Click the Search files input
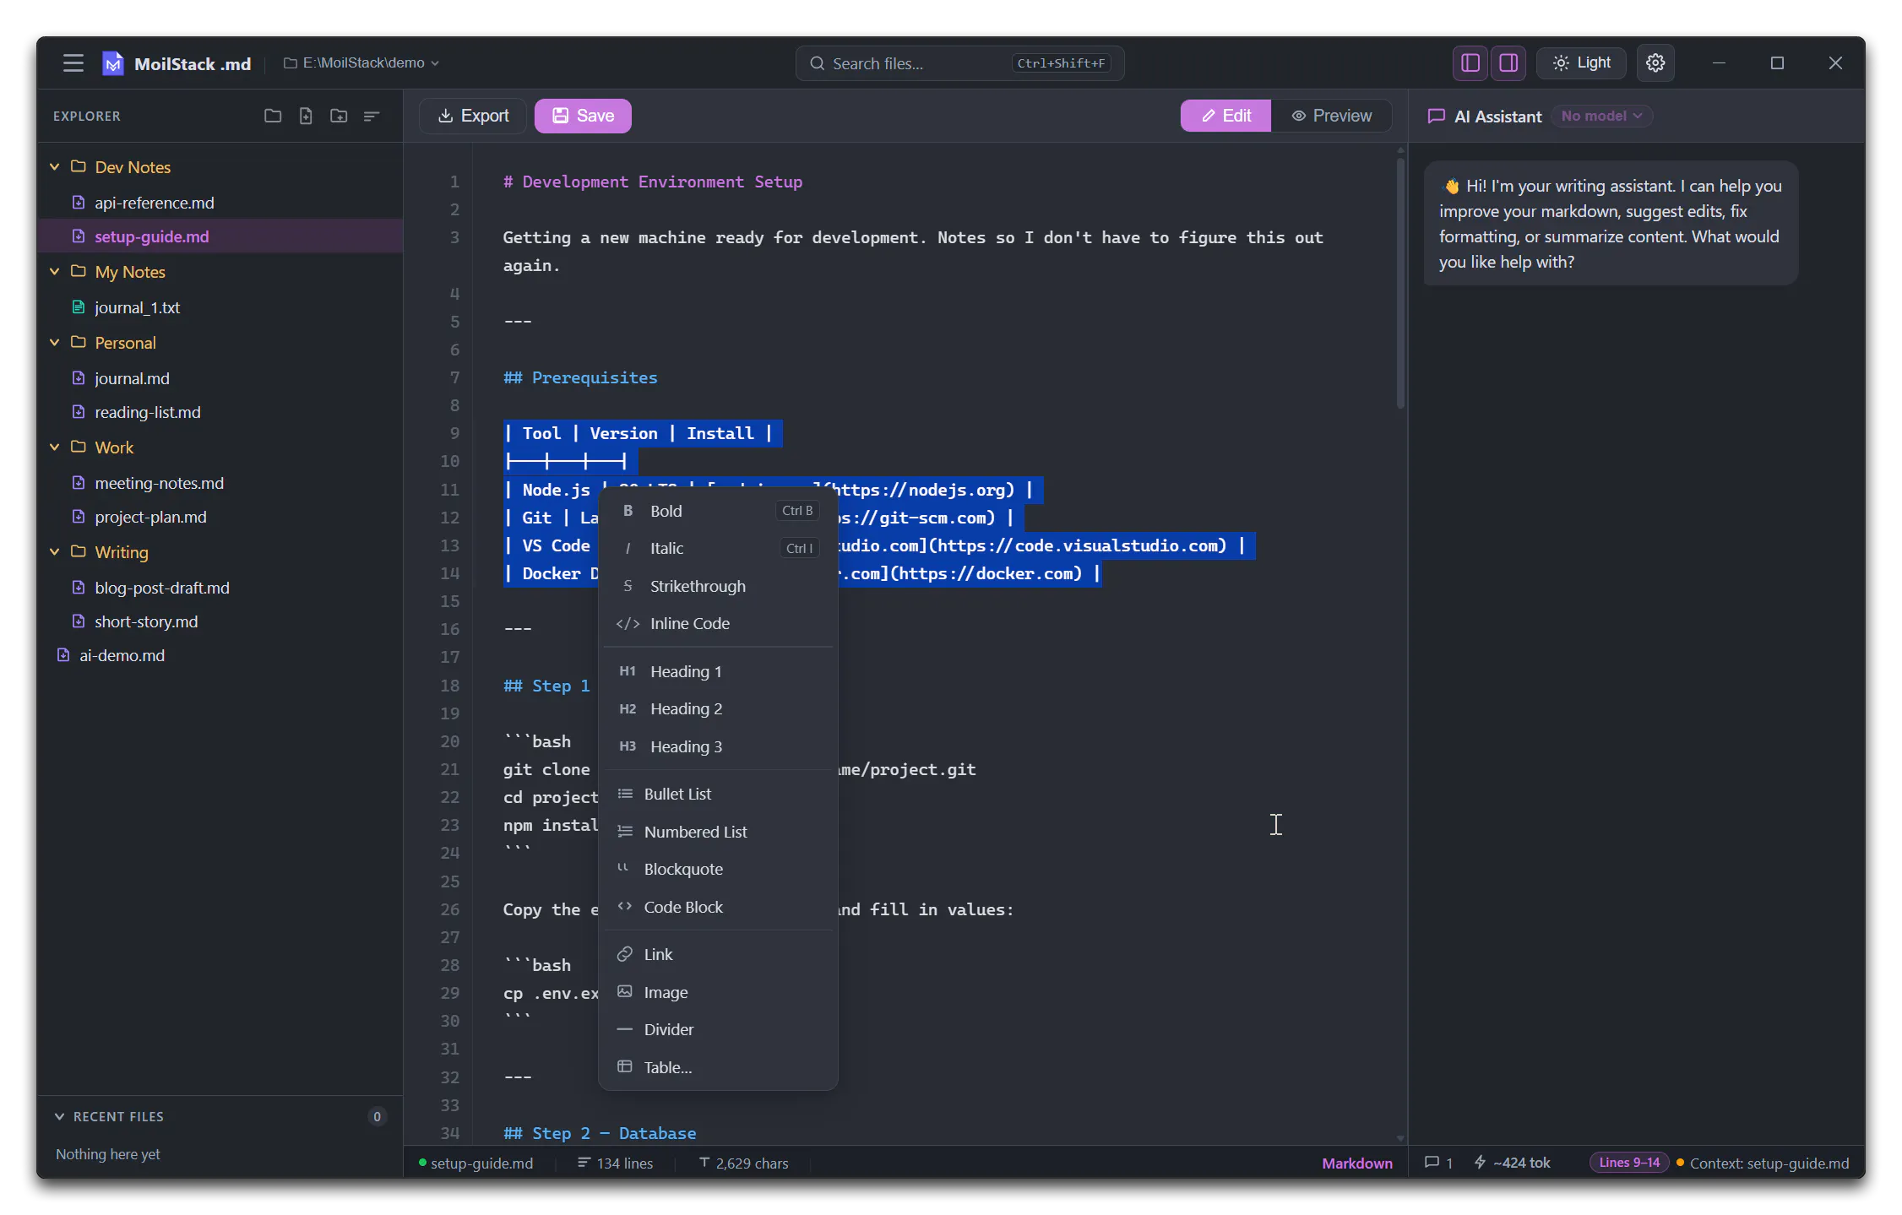The width and height of the screenshot is (1902, 1215). [x=959, y=63]
